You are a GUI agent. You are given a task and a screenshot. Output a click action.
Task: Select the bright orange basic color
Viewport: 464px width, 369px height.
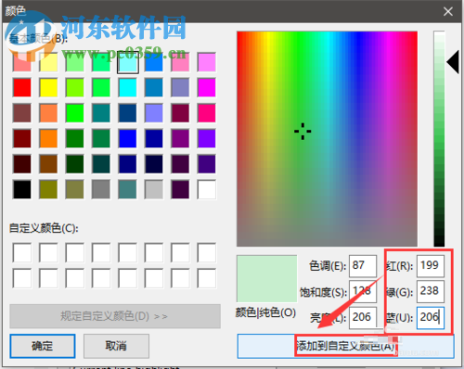click(48, 138)
